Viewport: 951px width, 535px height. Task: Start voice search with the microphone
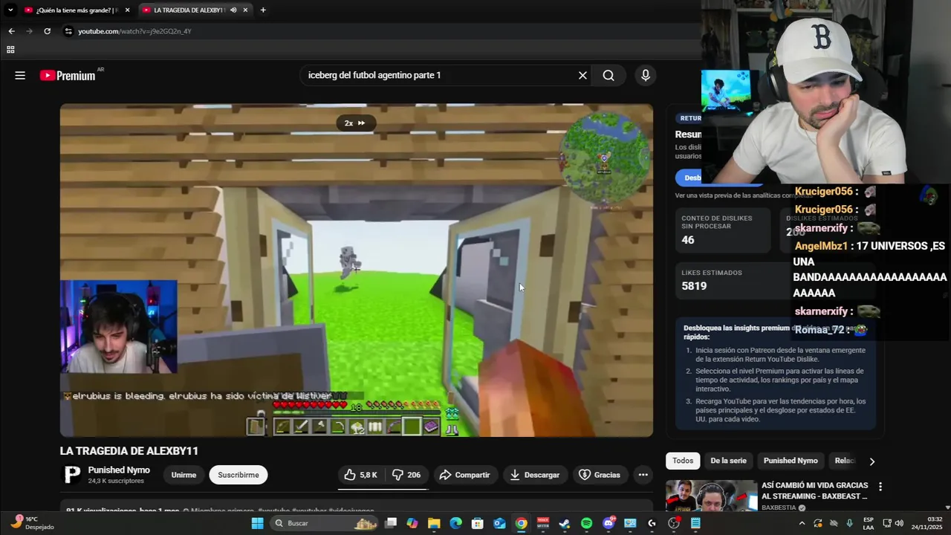point(645,75)
